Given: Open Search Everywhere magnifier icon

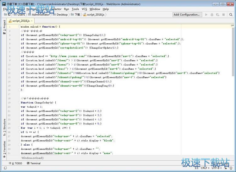Looking at the screenshot, I should 231,14.
